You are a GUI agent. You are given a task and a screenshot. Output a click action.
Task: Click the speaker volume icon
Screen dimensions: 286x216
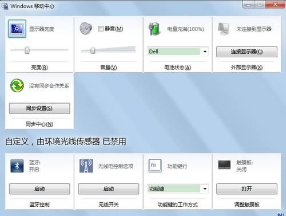tap(86, 29)
